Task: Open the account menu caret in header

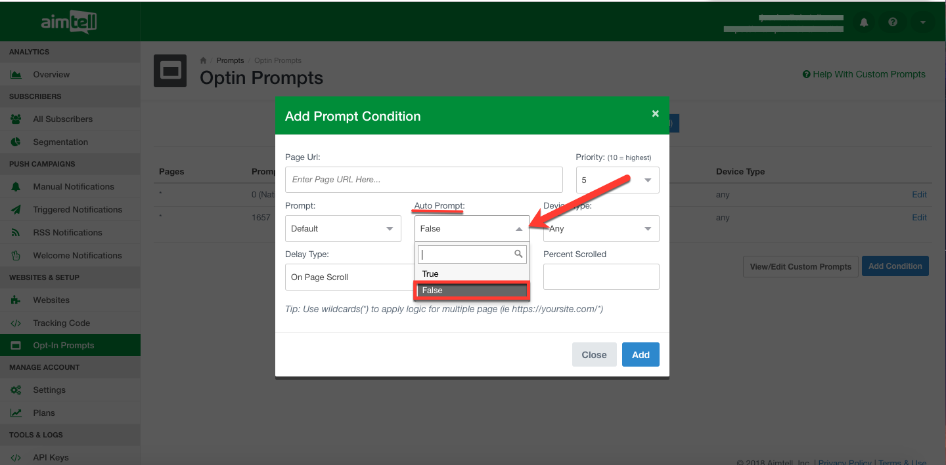Action: coord(923,22)
